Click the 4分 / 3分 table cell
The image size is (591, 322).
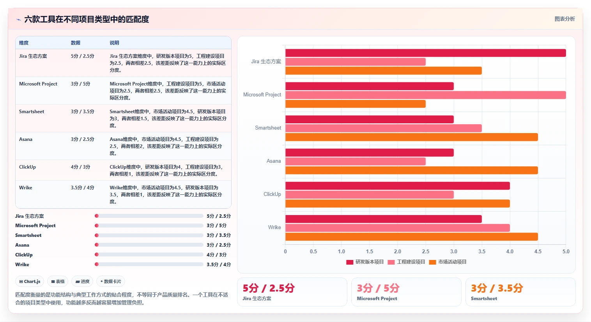(x=80, y=167)
